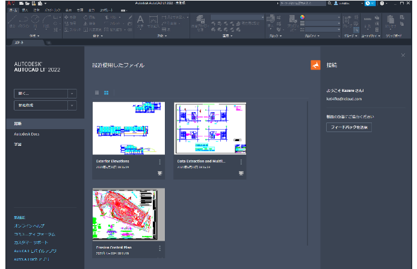Image resolution: width=417 pixels, height=269 pixels.
Task: Close the connection side panel
Action: 403,55
